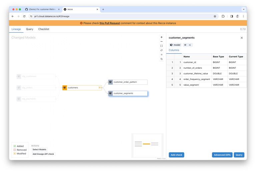256x172 pixels.
Task: Click the site info icon in address bar
Action: pos(31,16)
